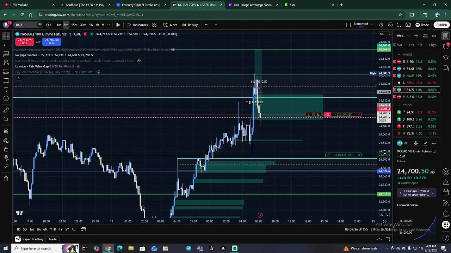Screen dimensions: 451x253
Task: Select the crosshair cursor tool
Action: [x=6, y=36]
